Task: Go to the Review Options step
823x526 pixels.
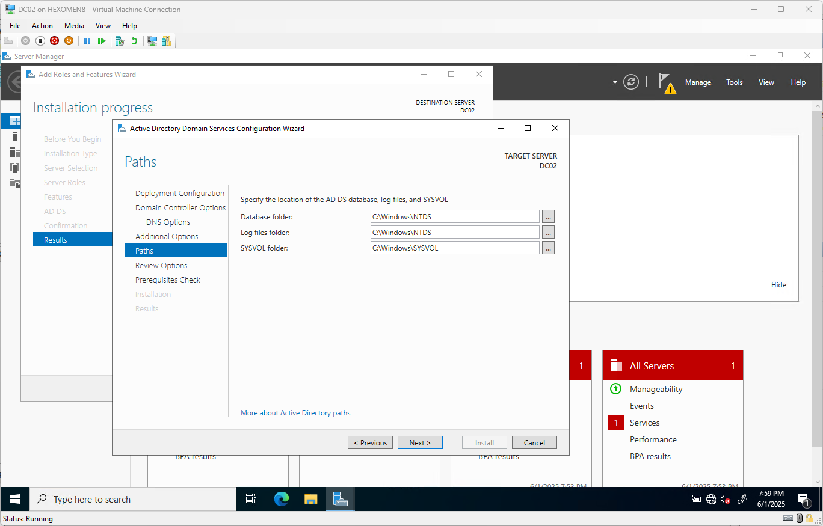Action: pos(161,265)
